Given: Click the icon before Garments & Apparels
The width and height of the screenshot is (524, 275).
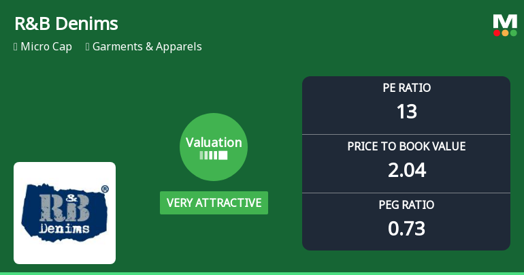Looking at the screenshot, I should coord(88,47).
